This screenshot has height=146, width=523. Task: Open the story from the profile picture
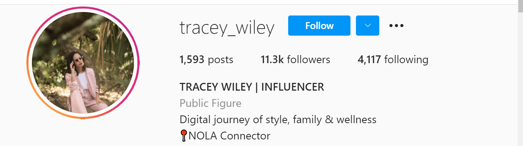[83, 62]
